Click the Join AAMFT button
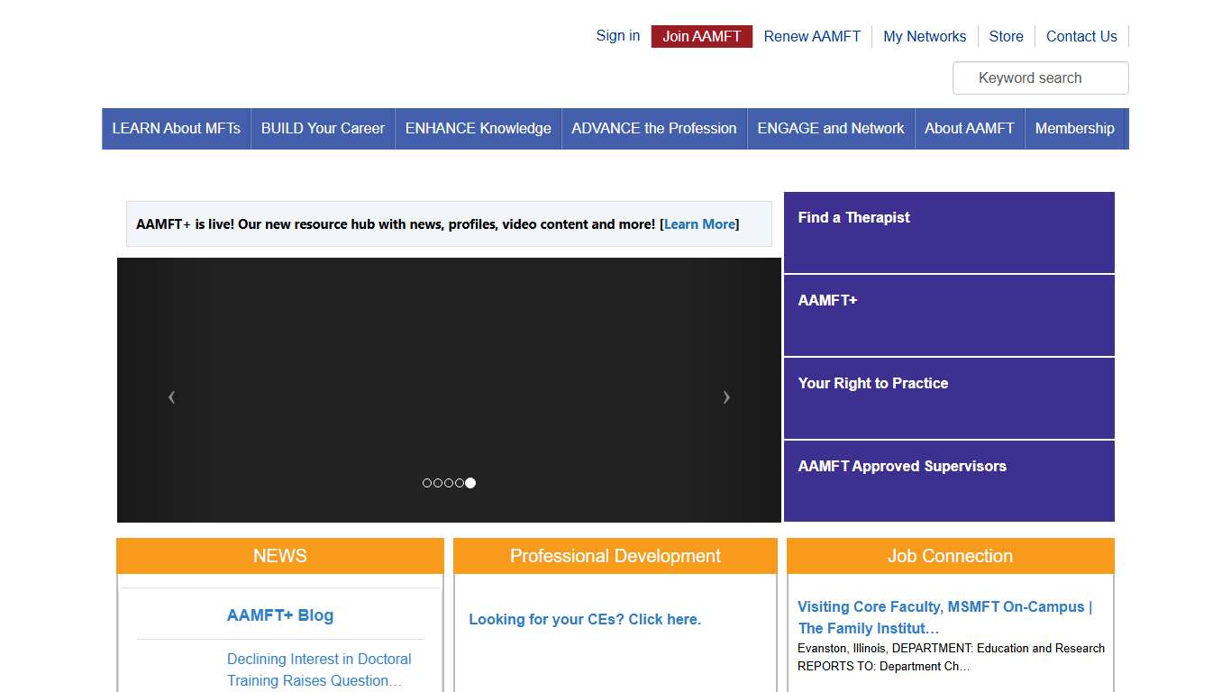Image resolution: width=1231 pixels, height=692 pixels. pyautogui.click(x=701, y=36)
